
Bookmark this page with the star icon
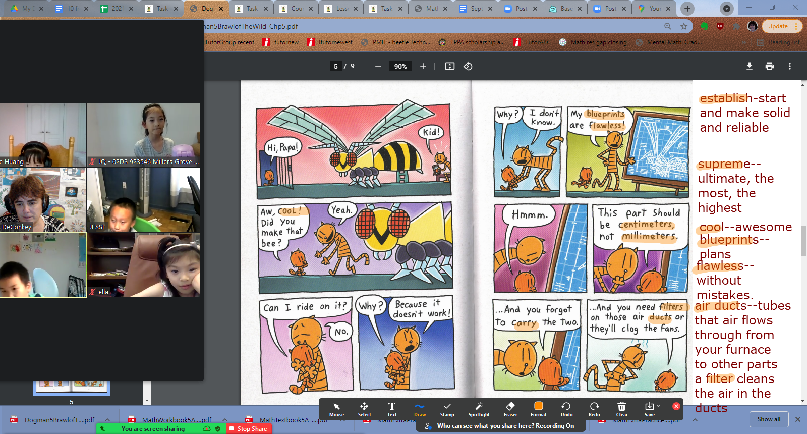tap(684, 26)
